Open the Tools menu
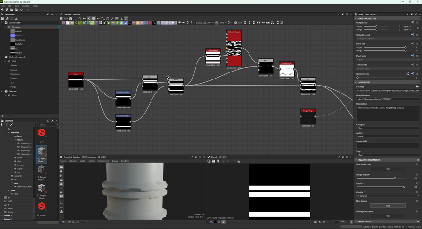The height and width of the screenshot is (229, 422). click(16, 6)
